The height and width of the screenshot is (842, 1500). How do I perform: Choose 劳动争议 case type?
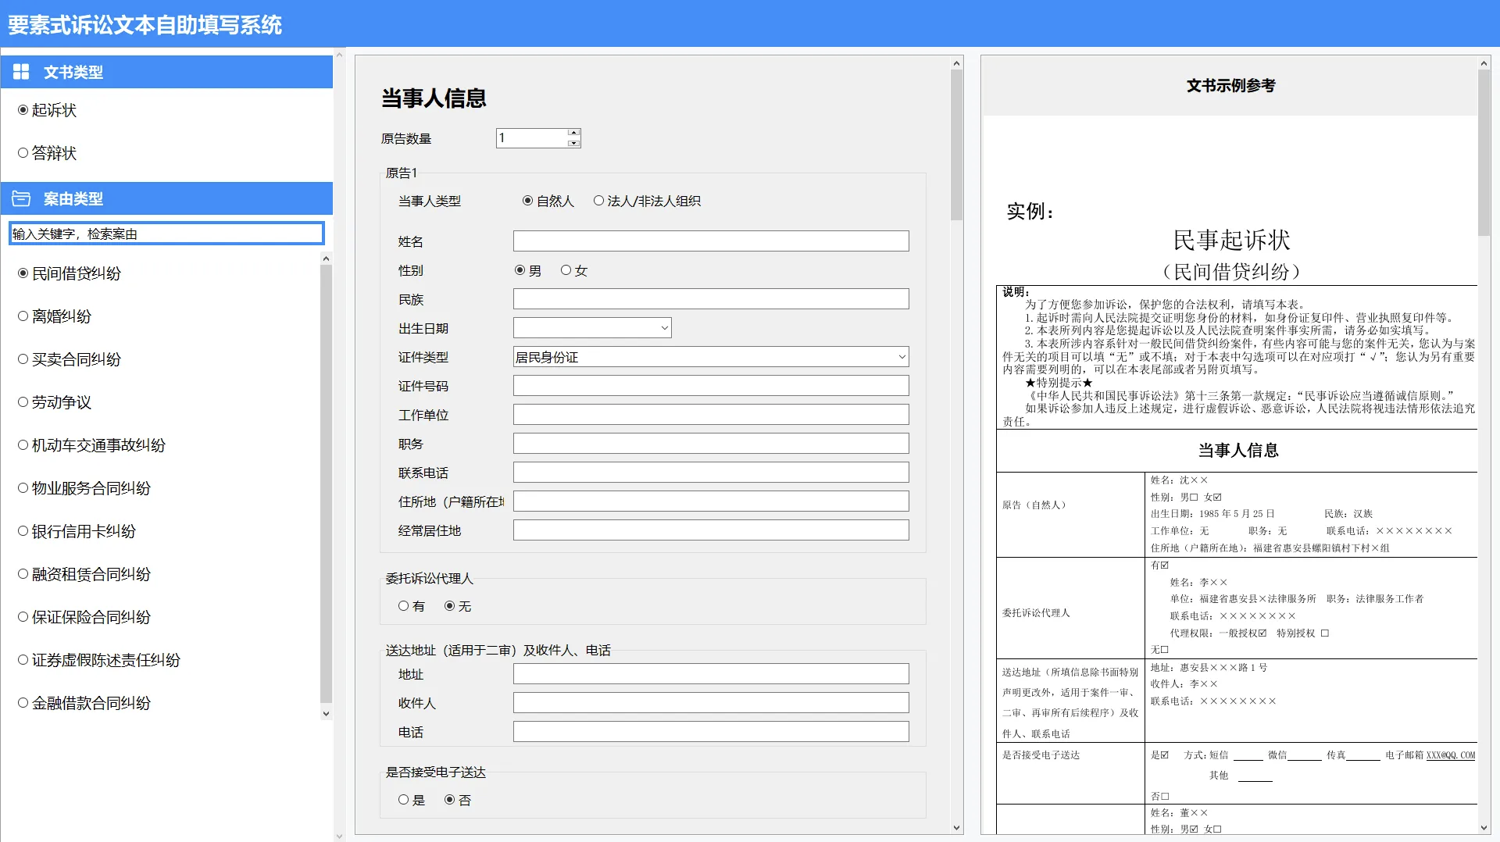[x=54, y=402]
